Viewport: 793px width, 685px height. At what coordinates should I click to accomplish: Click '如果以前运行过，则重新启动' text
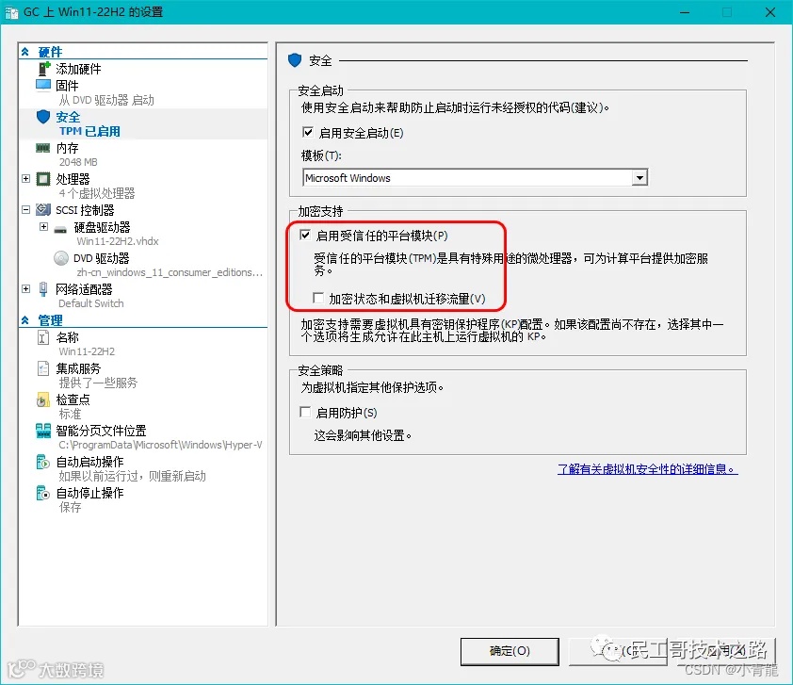(x=132, y=476)
